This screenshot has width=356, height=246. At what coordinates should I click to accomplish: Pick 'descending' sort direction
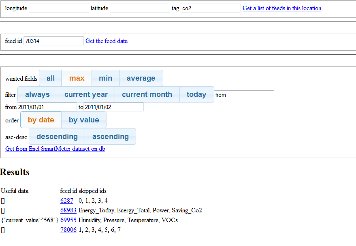pyautogui.click(x=57, y=137)
